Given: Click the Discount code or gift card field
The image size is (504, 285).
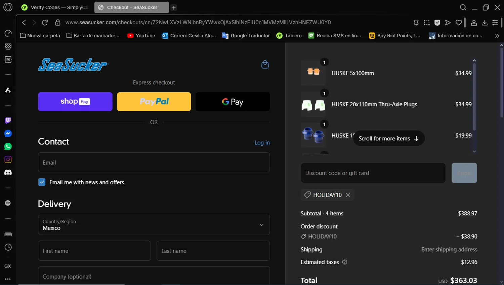Looking at the screenshot, I should tap(373, 173).
